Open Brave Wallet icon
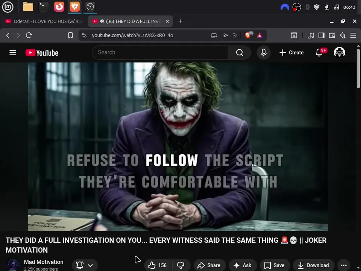 pyautogui.click(x=332, y=35)
